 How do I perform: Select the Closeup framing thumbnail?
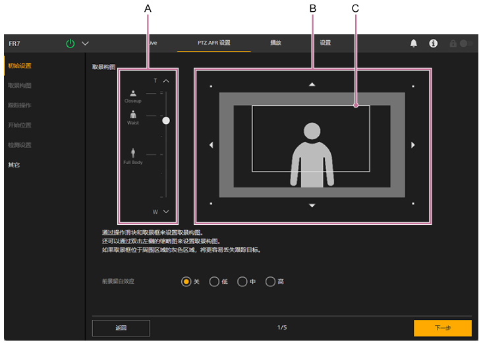[133, 96]
